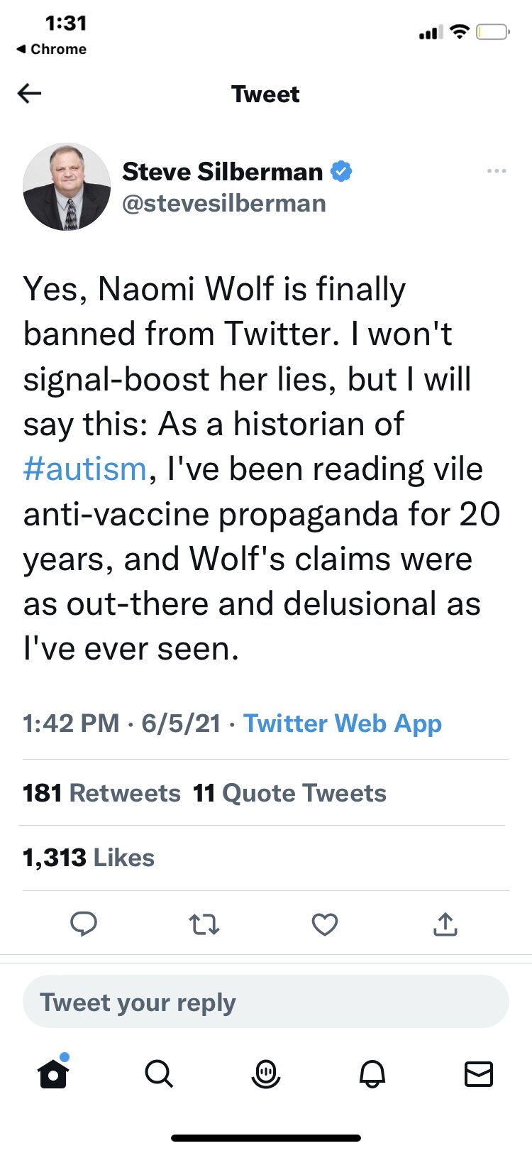Like the tweet with the heart icon
Image resolution: width=532 pixels, height=1153 pixels.
click(324, 924)
